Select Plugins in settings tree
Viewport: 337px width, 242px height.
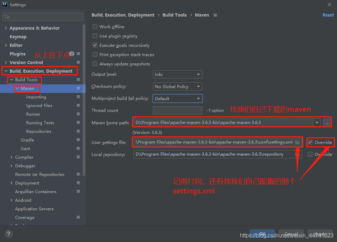(x=18, y=54)
